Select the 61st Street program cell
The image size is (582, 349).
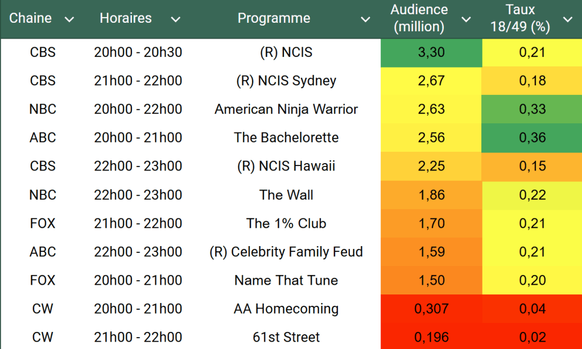pyautogui.click(x=286, y=337)
